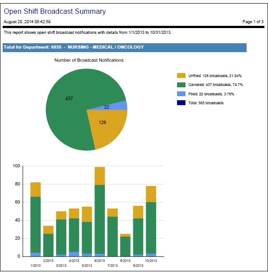Select the yellow 126 Unfilled pie slice
Screen dimensions: 268x274
[105, 124]
